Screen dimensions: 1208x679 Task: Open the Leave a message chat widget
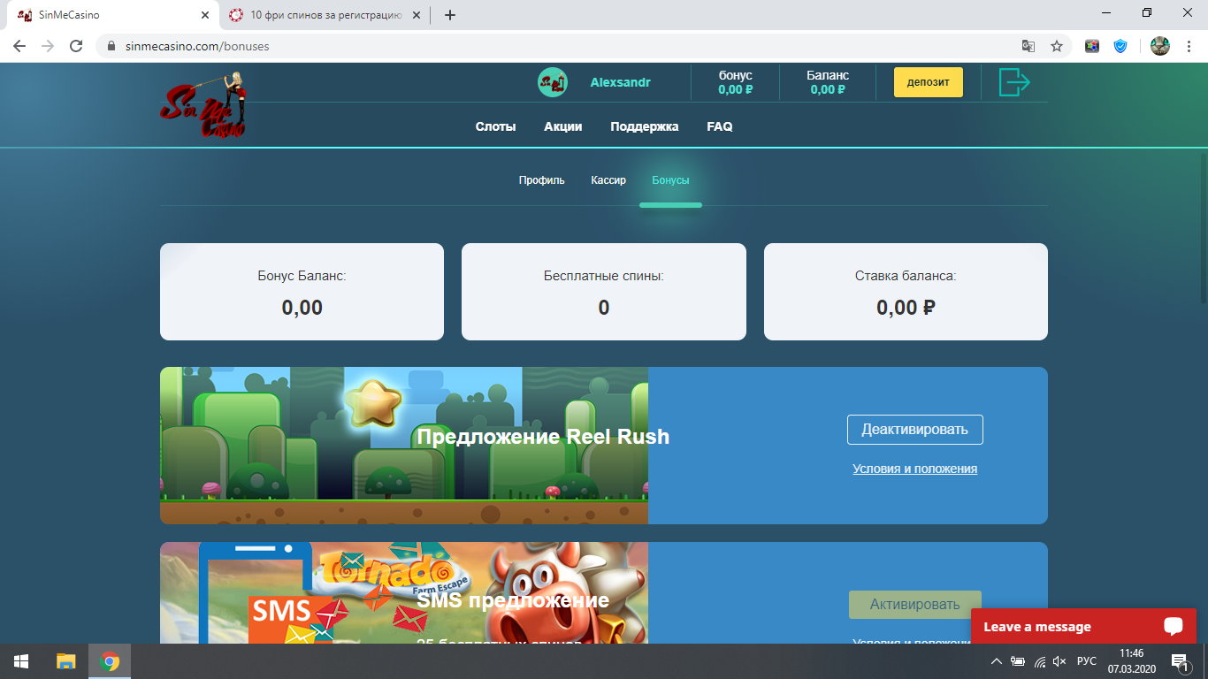point(1084,626)
